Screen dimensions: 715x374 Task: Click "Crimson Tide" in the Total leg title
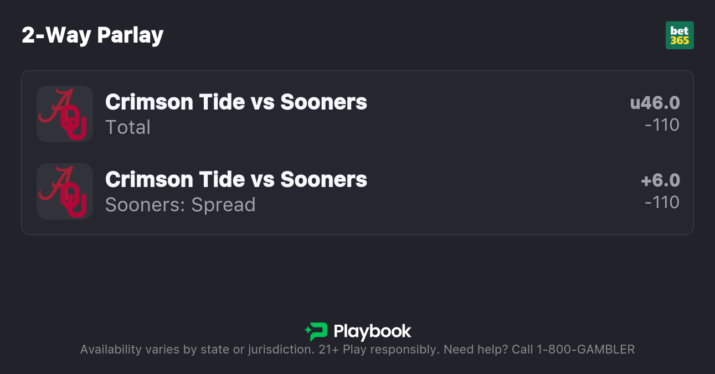tap(167, 102)
